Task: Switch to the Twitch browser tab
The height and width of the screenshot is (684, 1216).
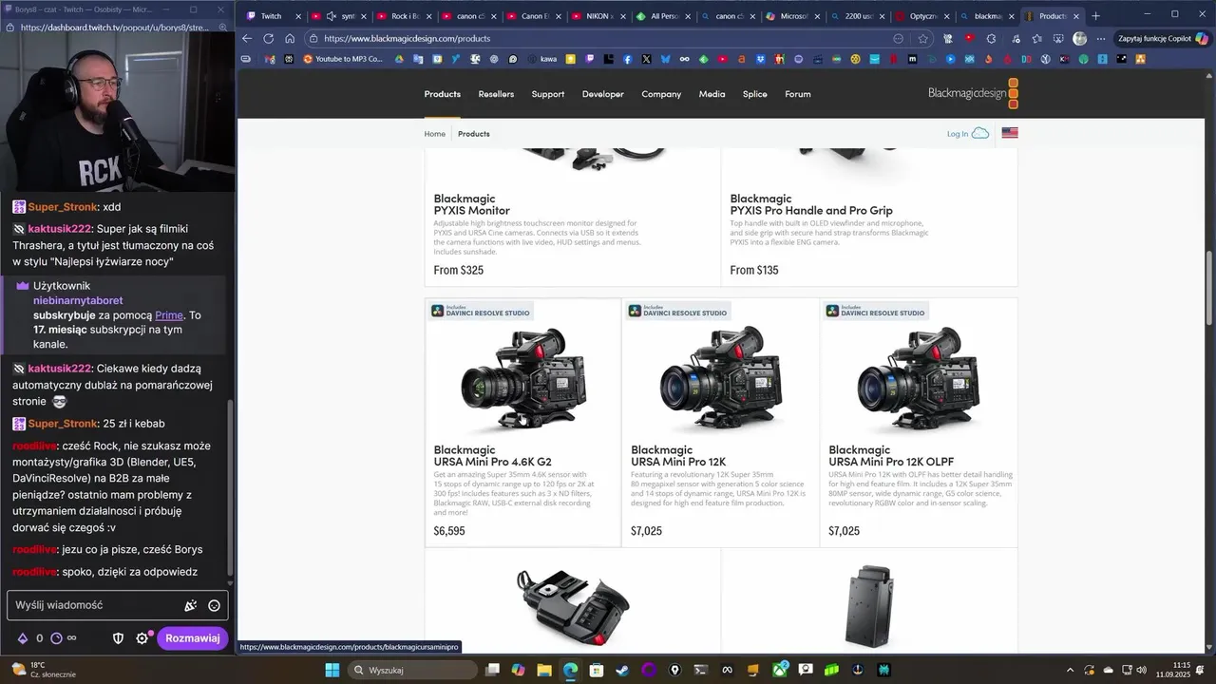Action: 272,15
